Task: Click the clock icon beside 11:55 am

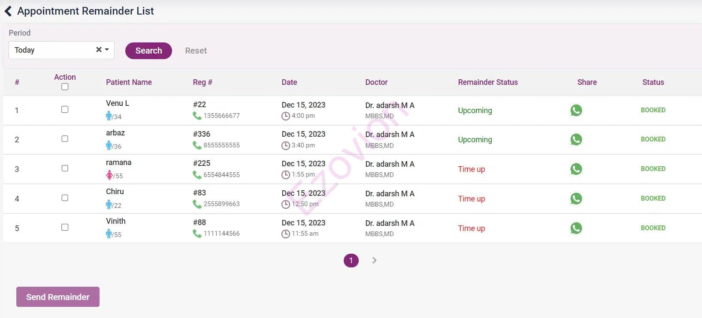Action: 285,234
